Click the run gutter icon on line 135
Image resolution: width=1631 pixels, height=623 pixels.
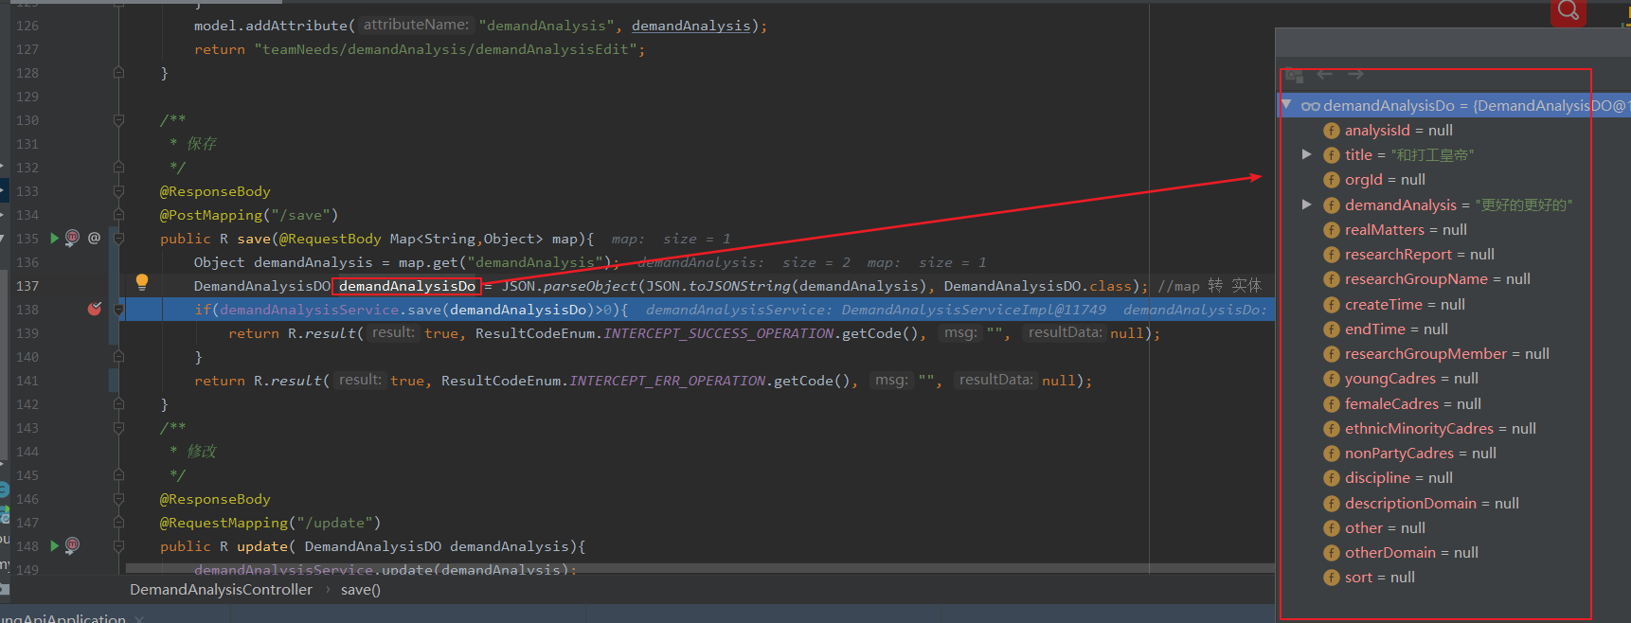(54, 238)
